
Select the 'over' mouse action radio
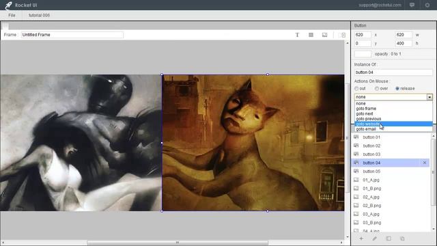click(x=377, y=88)
